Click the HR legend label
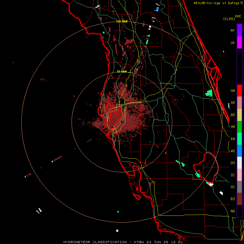This screenshot has height=244, width=244. click(x=233, y=127)
